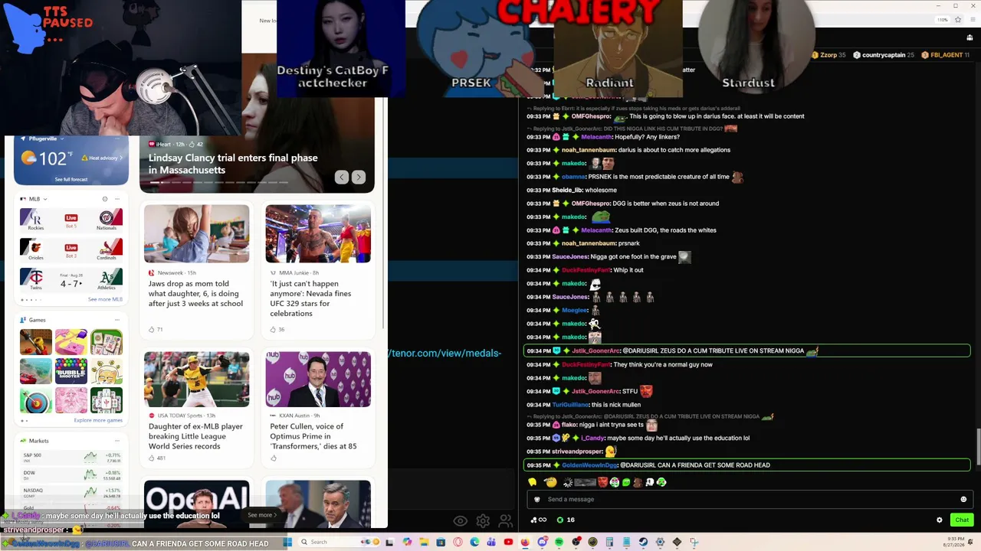Open Copilot from the taskbar
Screen dimensions: 981x551
(x=407, y=542)
